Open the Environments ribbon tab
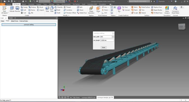Viewport: 189px width, 102px height. point(66,4)
